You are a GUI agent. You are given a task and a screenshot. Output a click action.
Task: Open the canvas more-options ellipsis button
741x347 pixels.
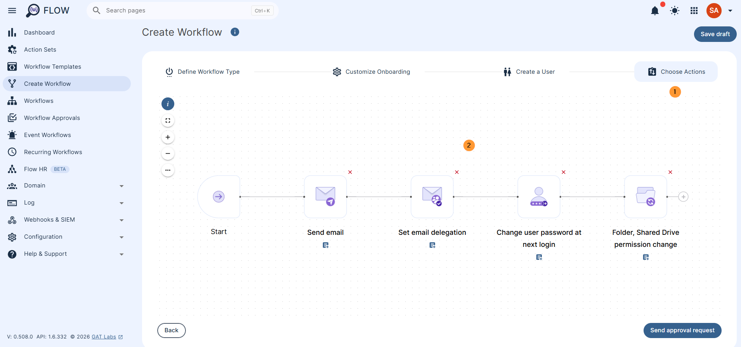[x=168, y=170]
